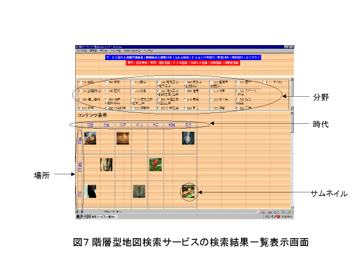Open the waterfall thumbnail

(188, 138)
